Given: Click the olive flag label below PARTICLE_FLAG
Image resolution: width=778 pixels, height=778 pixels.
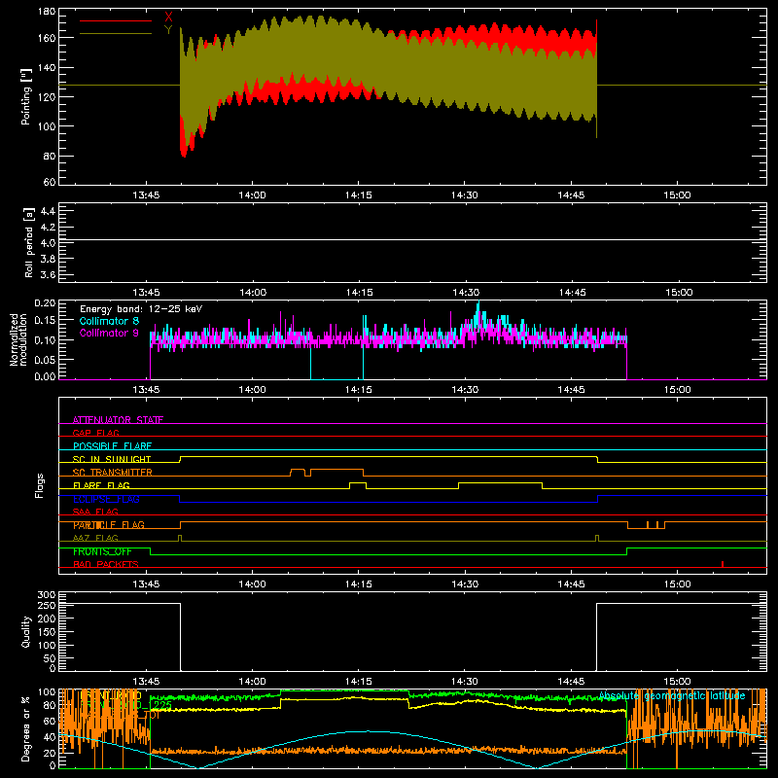Looking at the screenshot, I should point(95,538).
